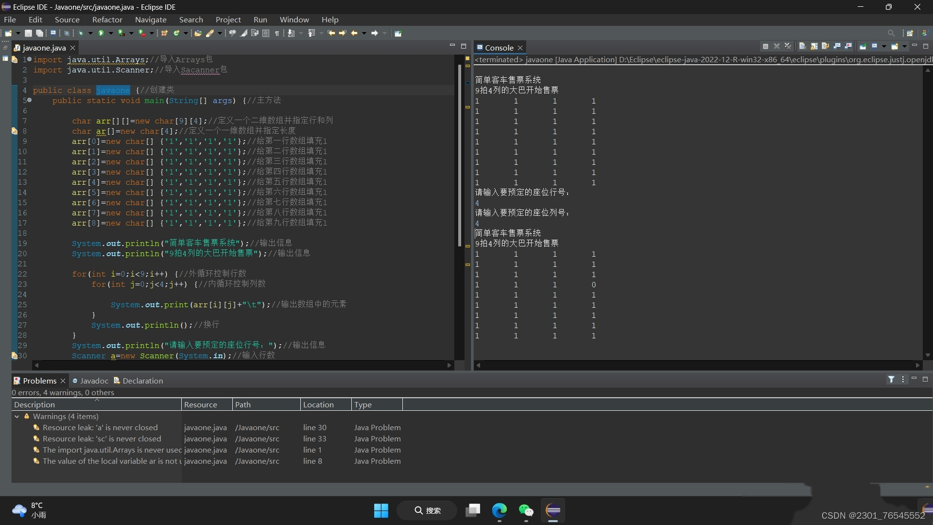Click the Open Console icon
The image size is (933, 525).
[895, 46]
